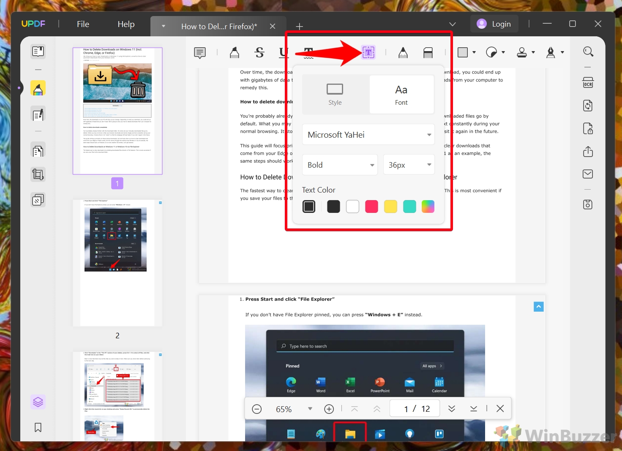Image resolution: width=622 pixels, height=451 pixels.
Task: Expand the sticker tool dropdown arrow
Action: click(x=503, y=52)
